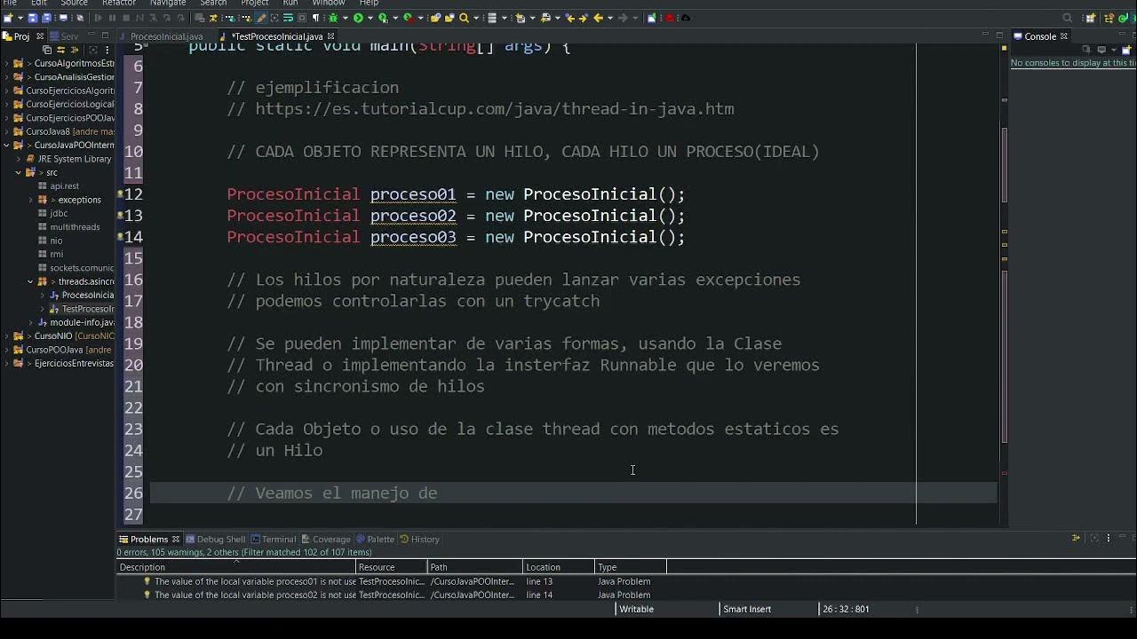Select the sockets.comunic package

(x=76, y=268)
